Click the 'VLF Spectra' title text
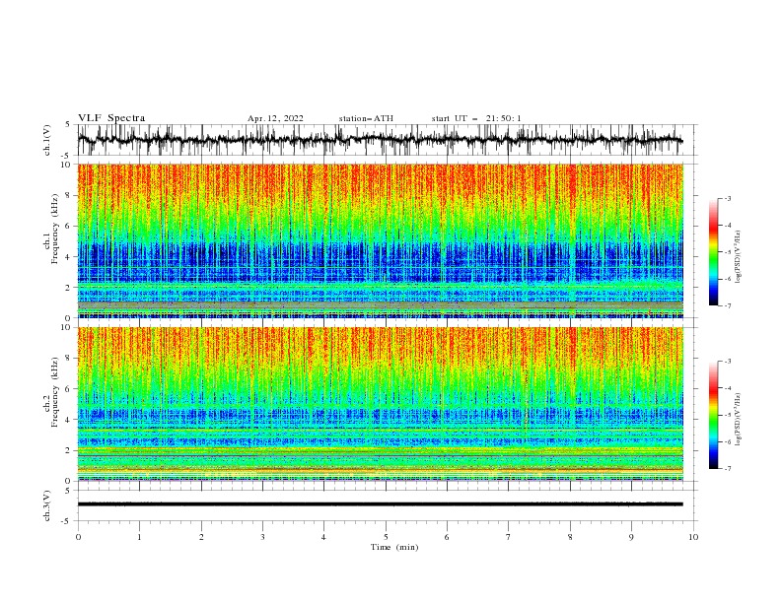Screen dimensions: 781x603 coord(111,118)
